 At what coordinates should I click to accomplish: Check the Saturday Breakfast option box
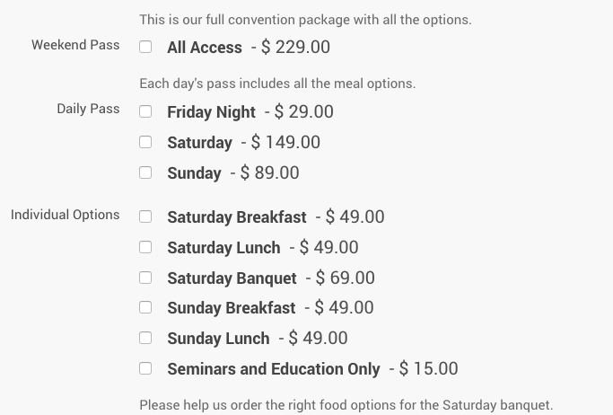coord(145,216)
